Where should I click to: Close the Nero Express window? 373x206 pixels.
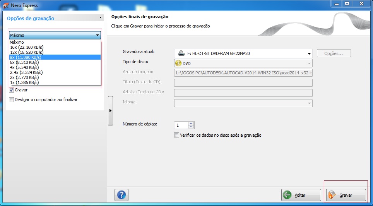click(361, 3)
